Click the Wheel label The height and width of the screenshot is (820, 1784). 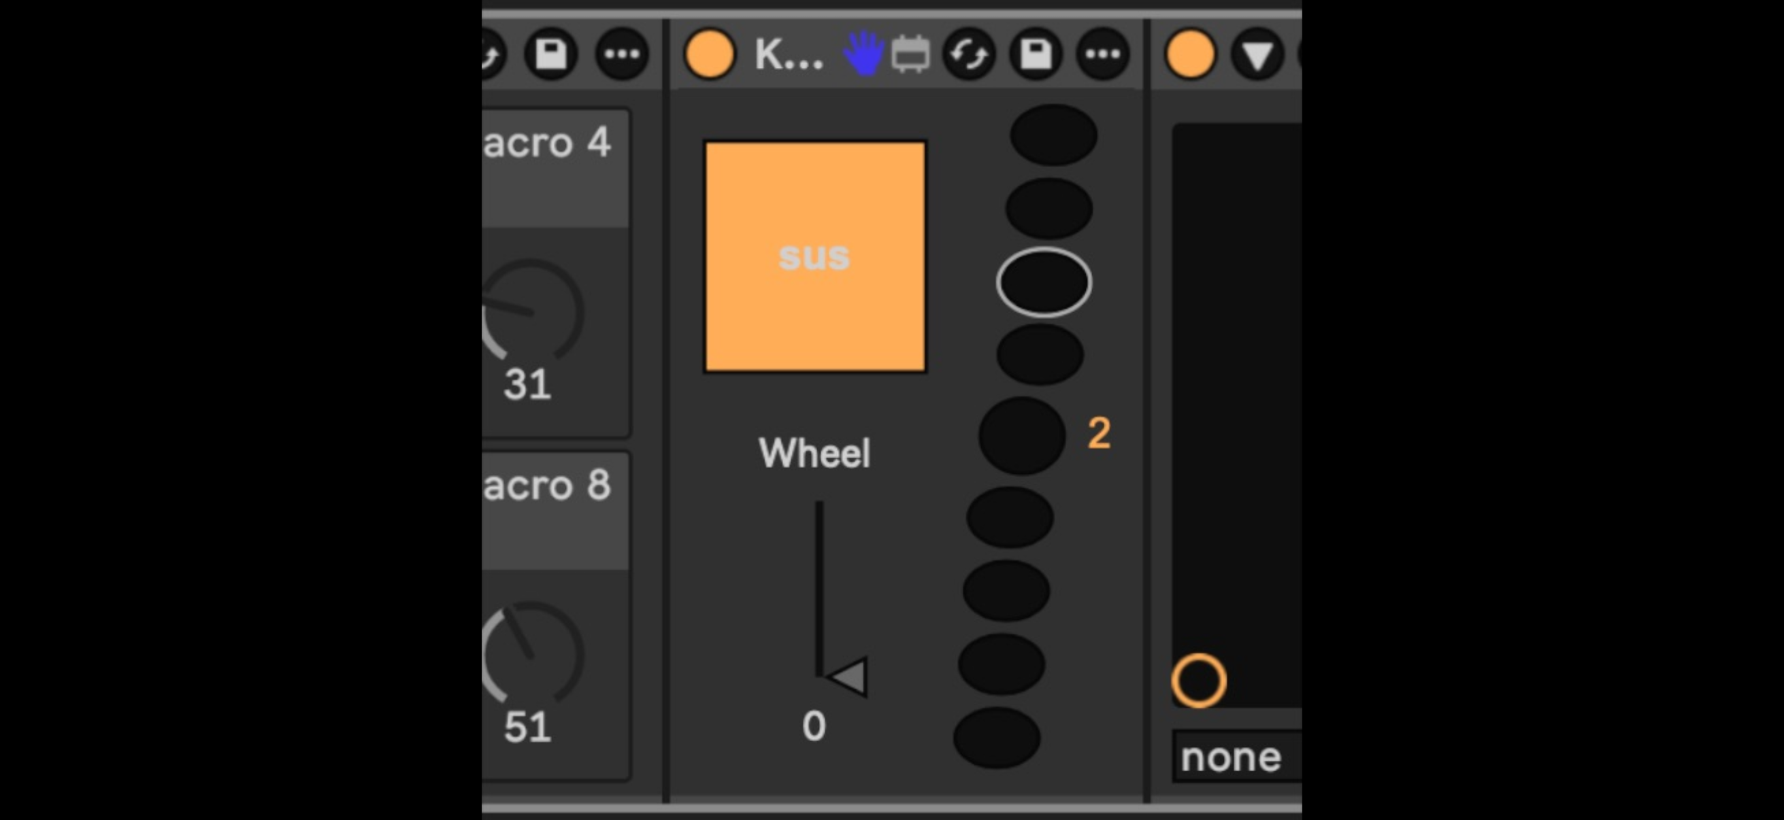point(814,454)
